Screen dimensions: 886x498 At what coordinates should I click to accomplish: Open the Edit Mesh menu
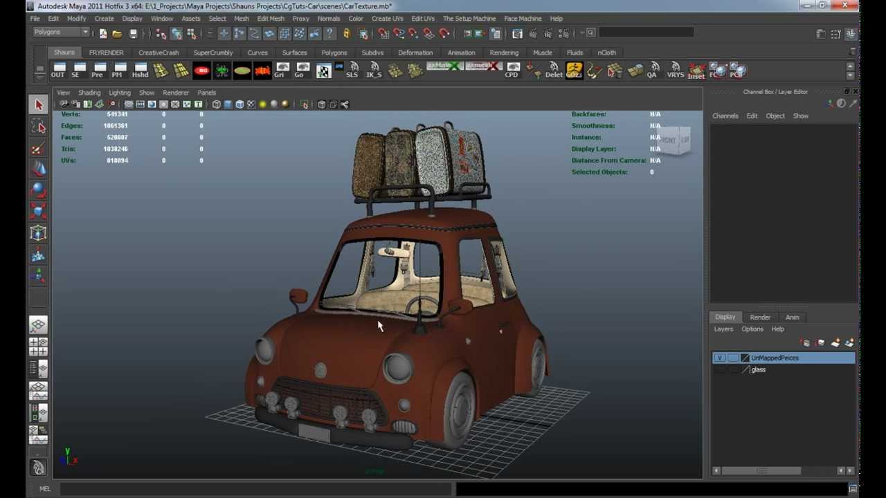click(271, 19)
